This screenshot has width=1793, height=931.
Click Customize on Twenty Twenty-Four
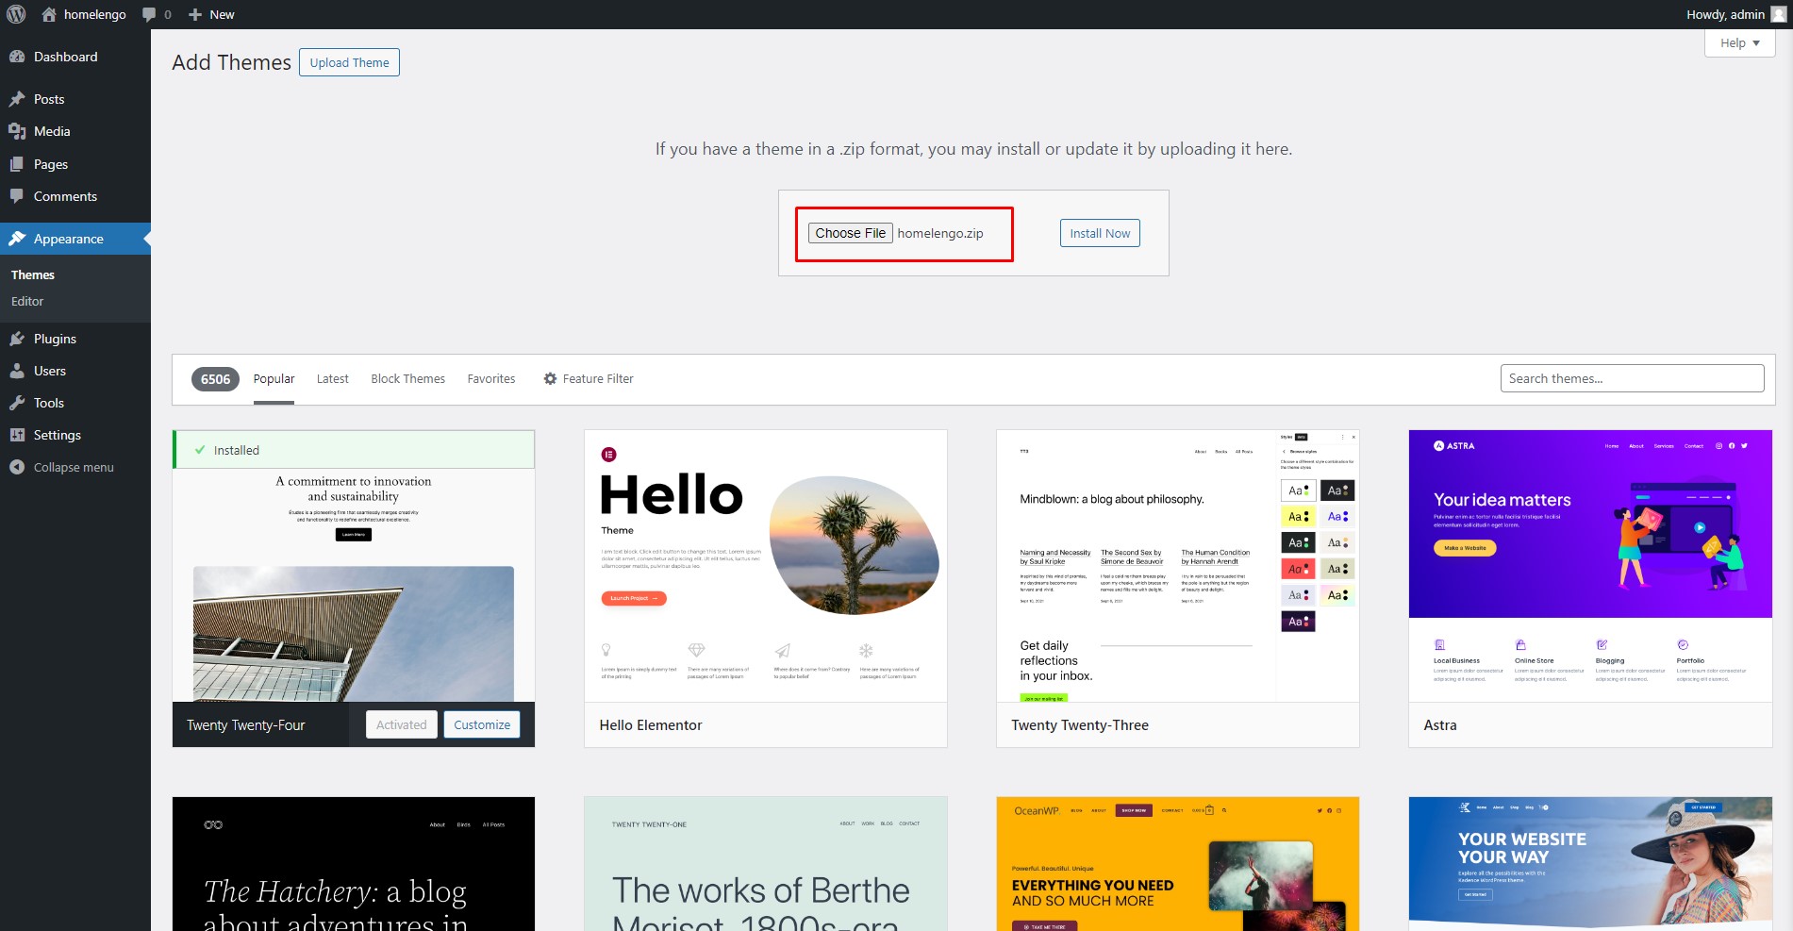[482, 724]
